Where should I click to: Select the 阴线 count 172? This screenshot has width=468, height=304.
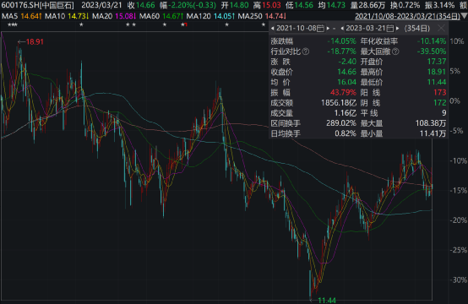440,103
